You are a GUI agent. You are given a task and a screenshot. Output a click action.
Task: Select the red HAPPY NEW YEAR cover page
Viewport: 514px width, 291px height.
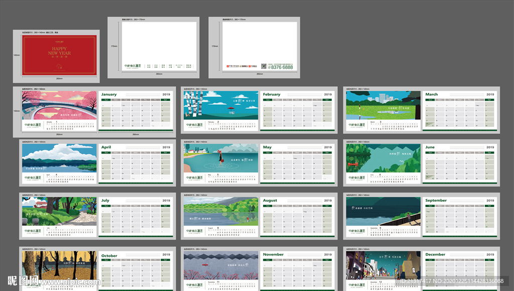[59, 55]
